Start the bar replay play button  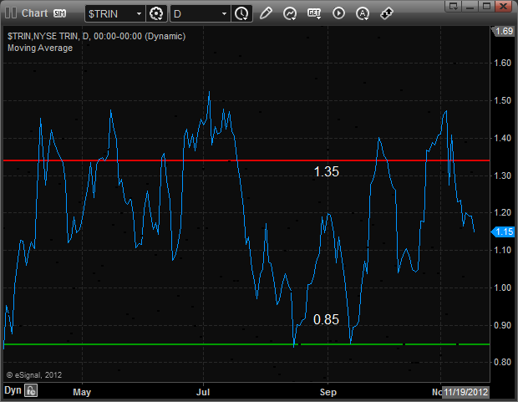[338, 13]
